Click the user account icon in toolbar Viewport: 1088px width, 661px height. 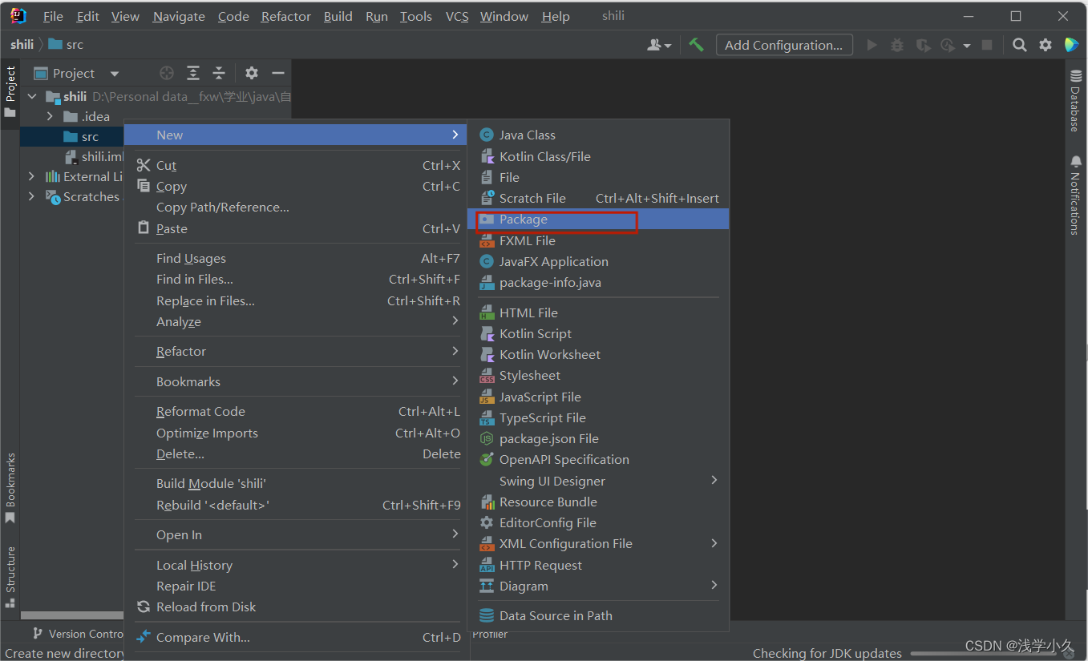pyautogui.click(x=655, y=45)
